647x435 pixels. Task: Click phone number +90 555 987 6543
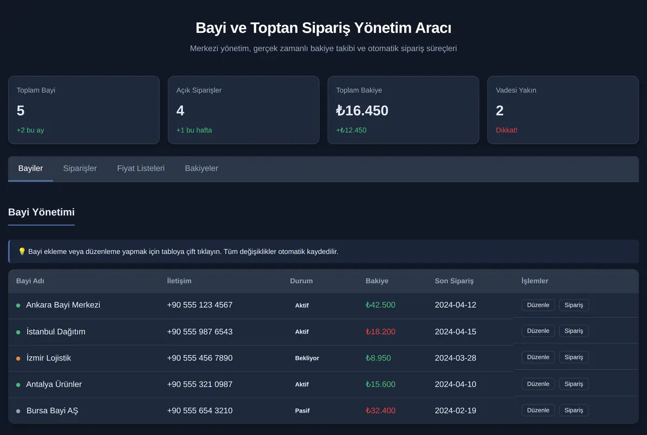pos(199,331)
